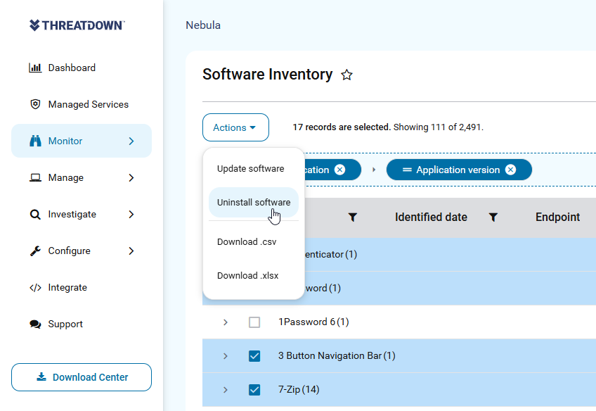Sort by Identified date column header

point(431,217)
